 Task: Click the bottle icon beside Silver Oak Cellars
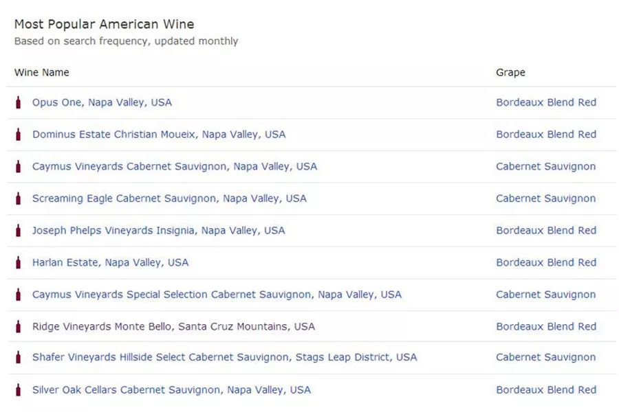pyautogui.click(x=19, y=390)
